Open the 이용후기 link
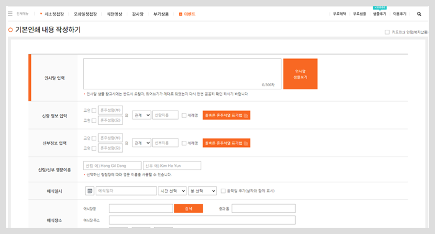This screenshot has height=234, width=435. (x=400, y=14)
